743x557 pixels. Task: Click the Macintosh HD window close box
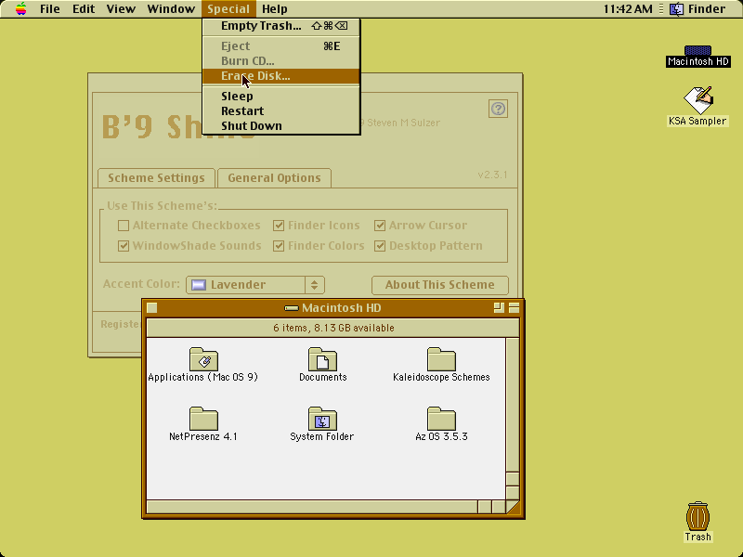tap(152, 308)
